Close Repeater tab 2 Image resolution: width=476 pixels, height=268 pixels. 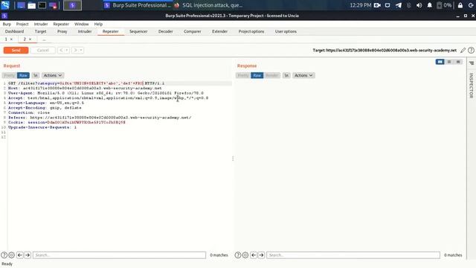[x=30, y=39]
